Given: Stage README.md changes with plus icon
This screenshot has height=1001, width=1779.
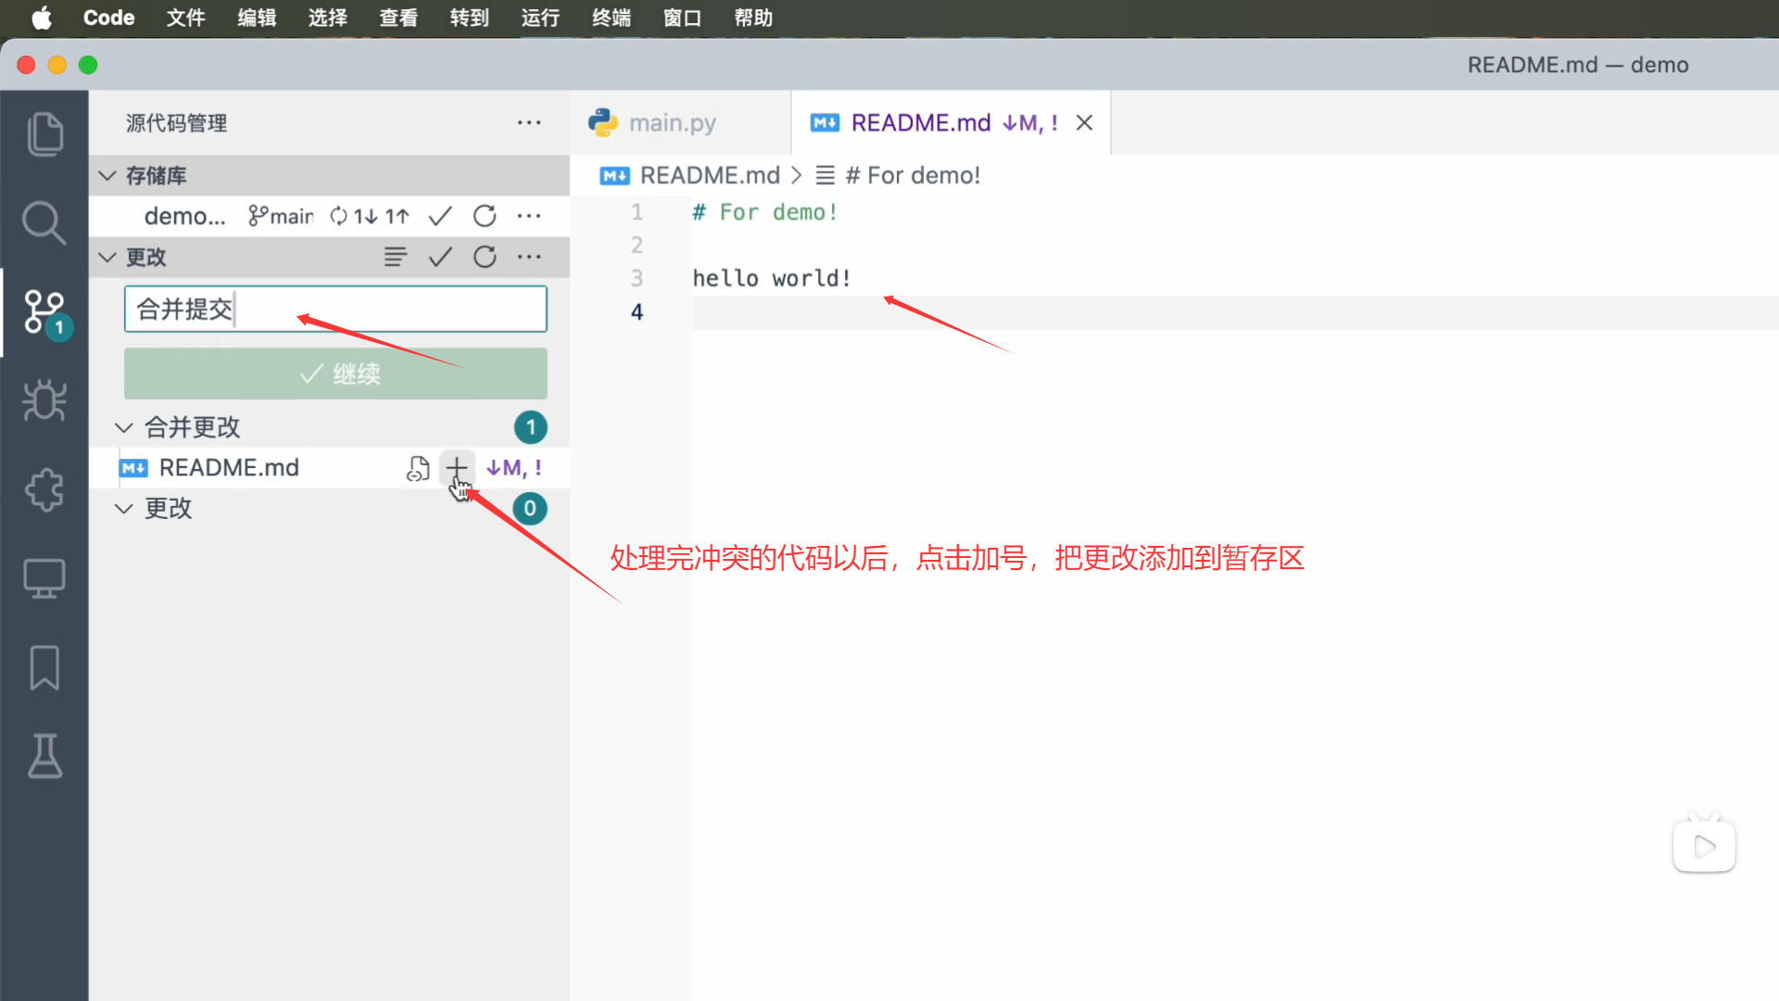Looking at the screenshot, I should [457, 467].
